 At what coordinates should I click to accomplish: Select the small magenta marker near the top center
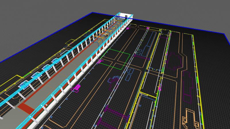pyautogui.click(x=148, y=28)
